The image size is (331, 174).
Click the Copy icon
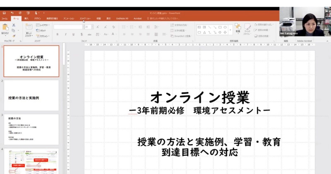point(13,31)
